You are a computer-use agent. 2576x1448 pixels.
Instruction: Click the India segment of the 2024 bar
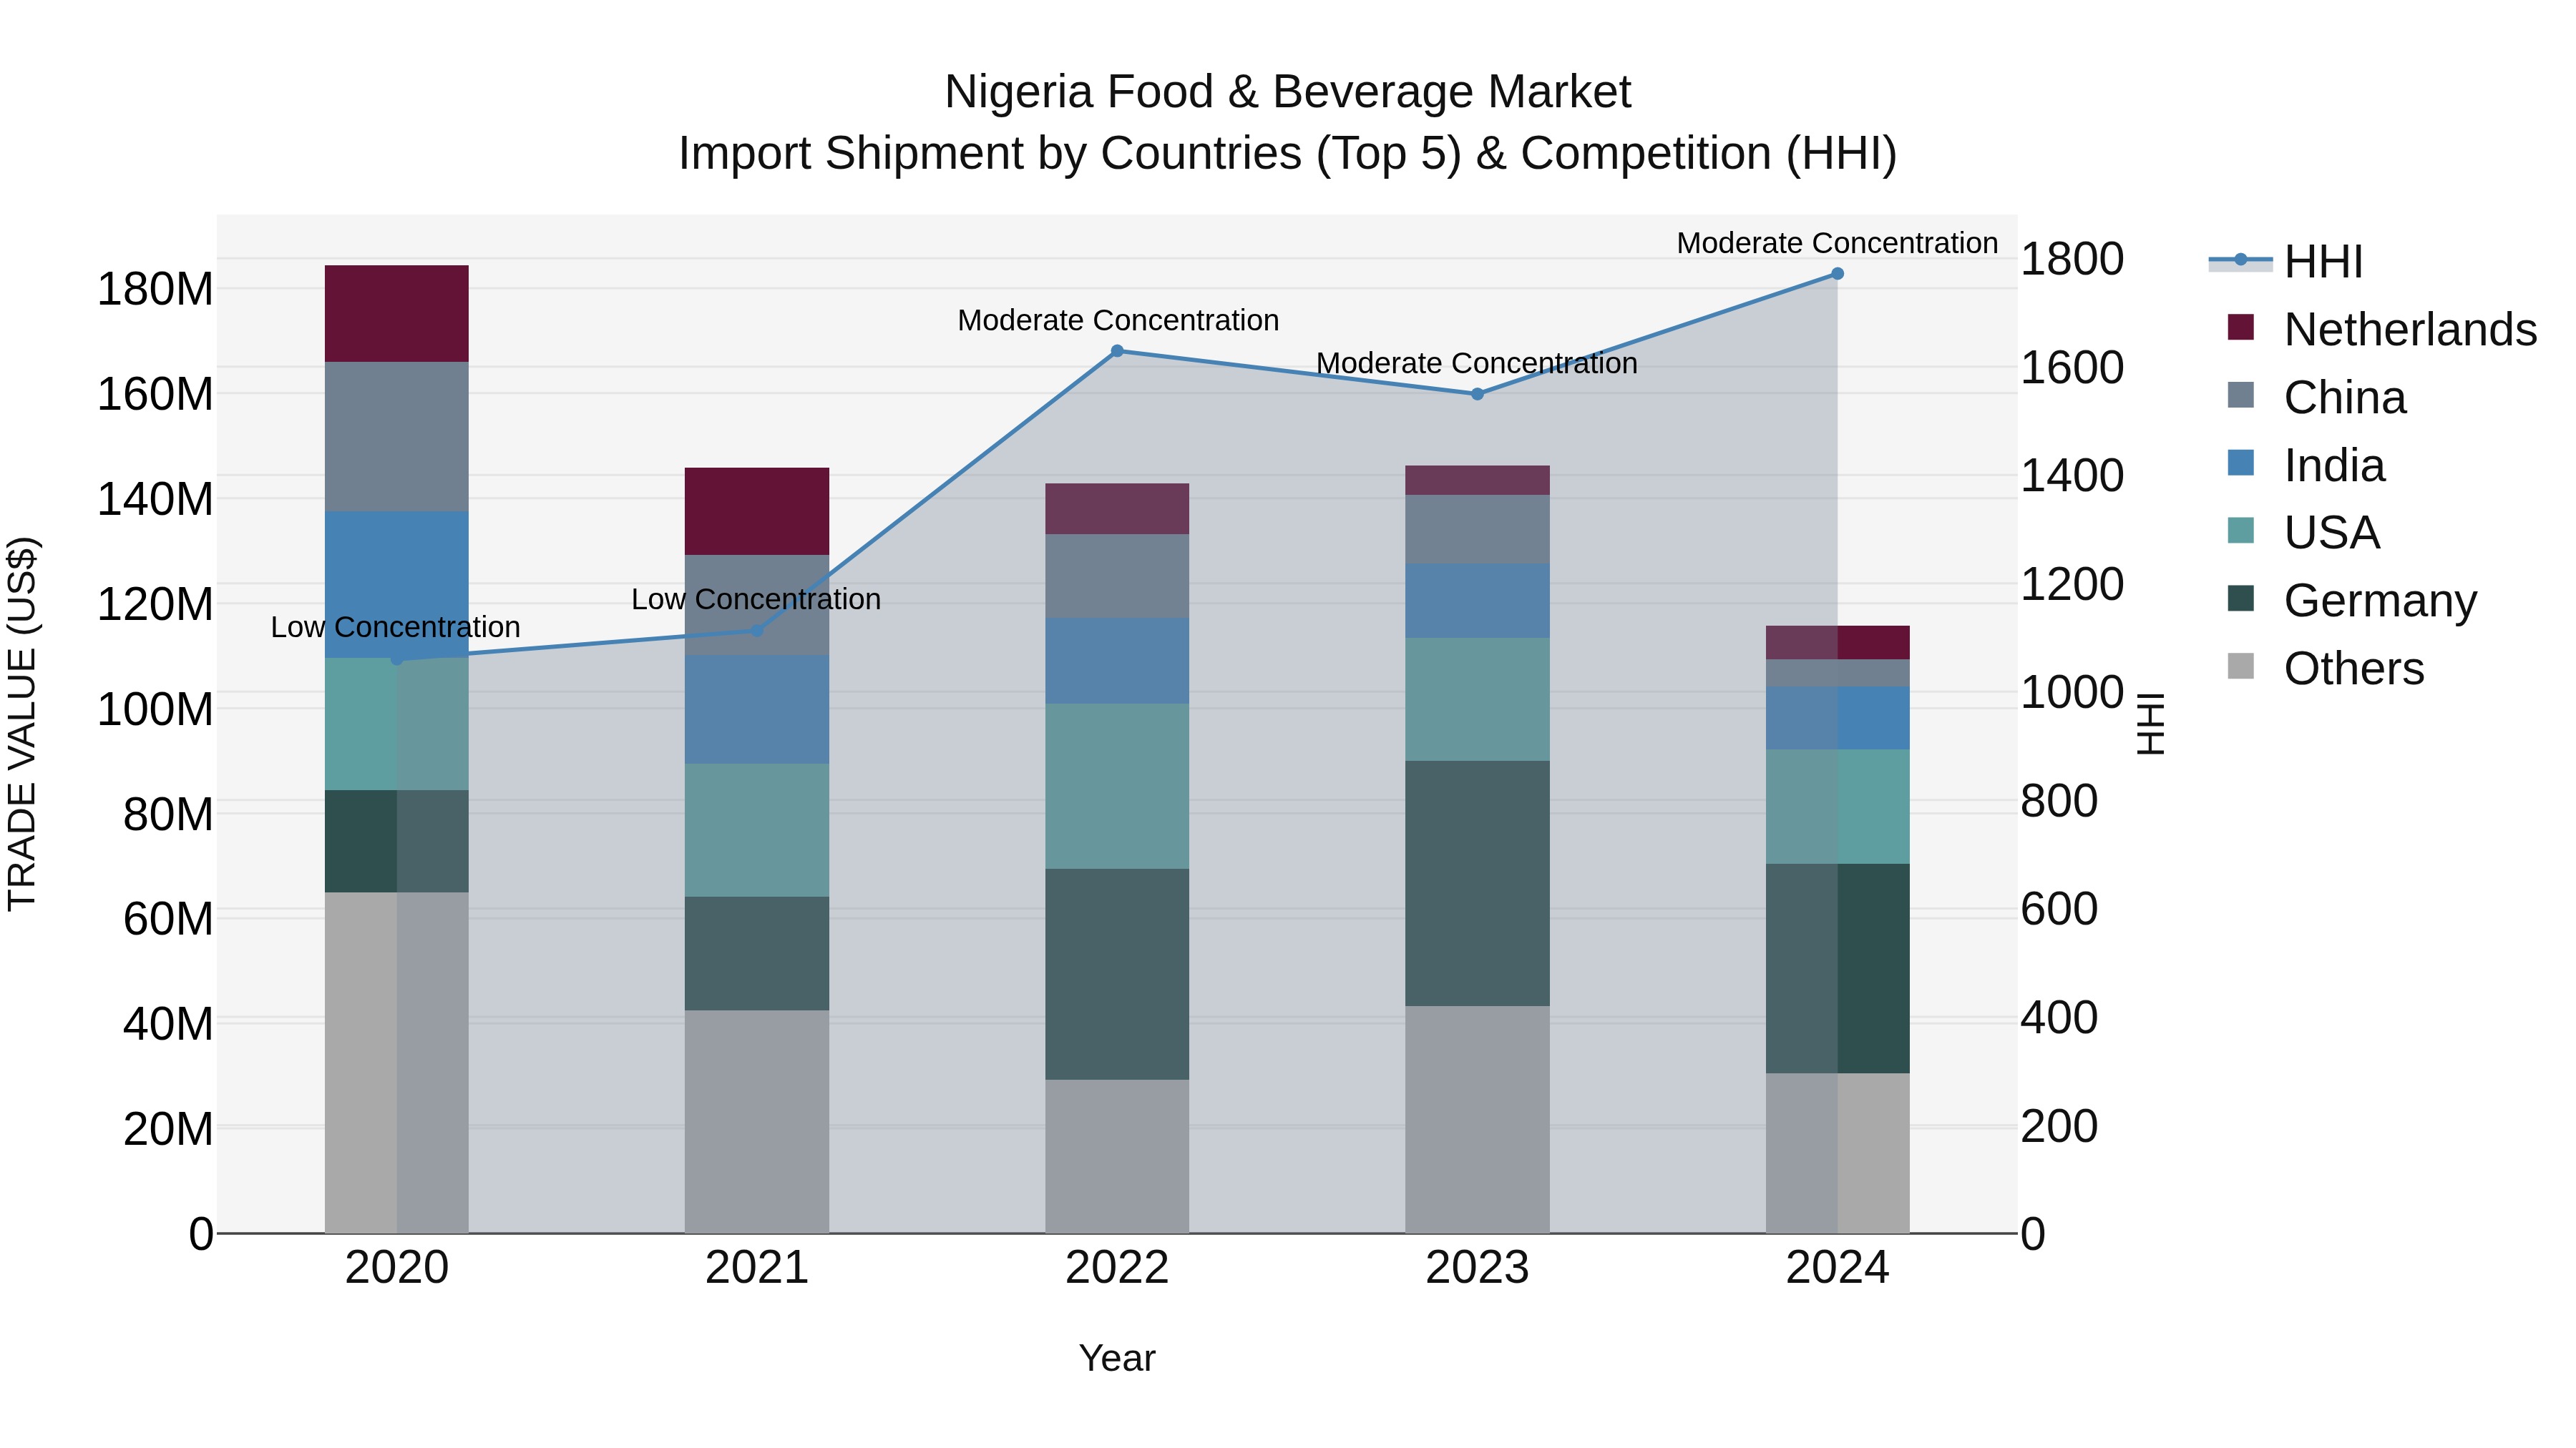[x=1837, y=719]
